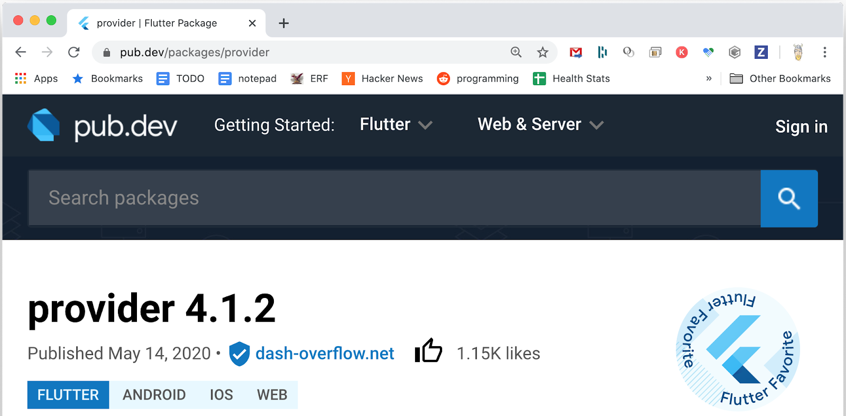Go forward using the browser forward arrow
The height and width of the screenshot is (416, 846).
(47, 52)
